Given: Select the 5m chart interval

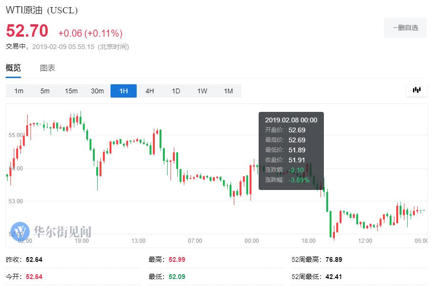Looking at the screenshot, I should coord(45,91).
